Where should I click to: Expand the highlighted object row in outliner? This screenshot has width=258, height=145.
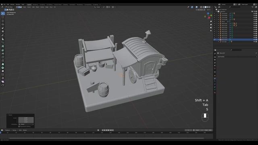coord(218,40)
